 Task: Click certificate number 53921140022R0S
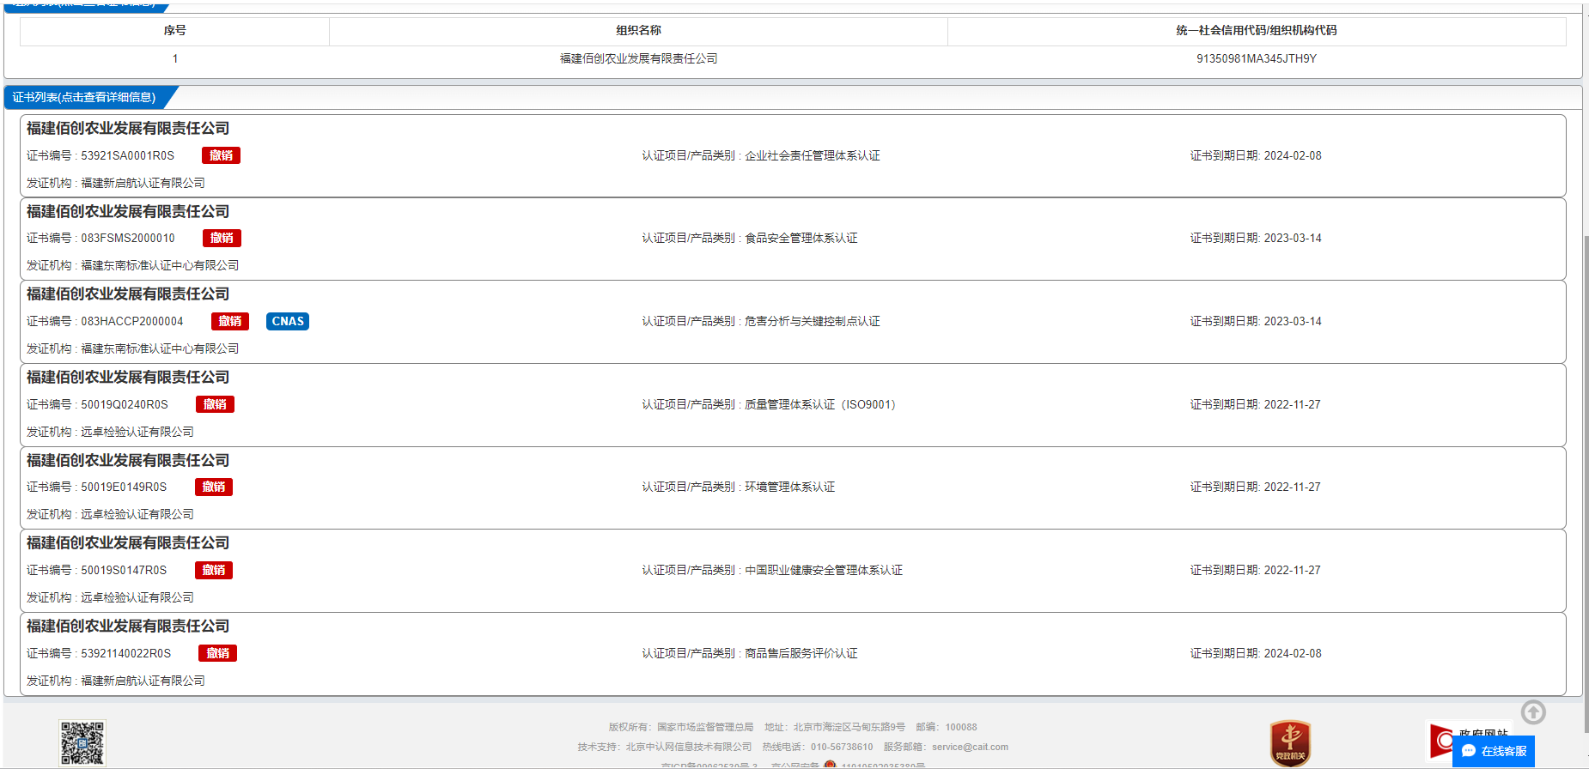pos(126,653)
